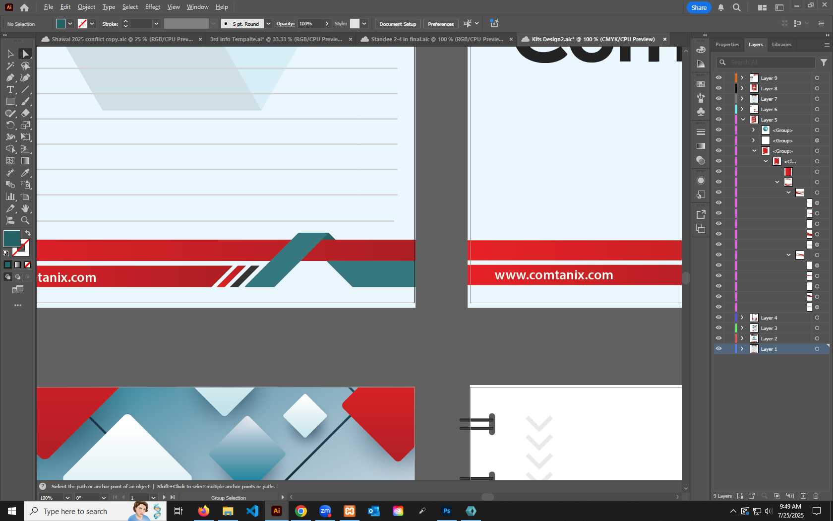Select the Selection tool arrow

10,54
